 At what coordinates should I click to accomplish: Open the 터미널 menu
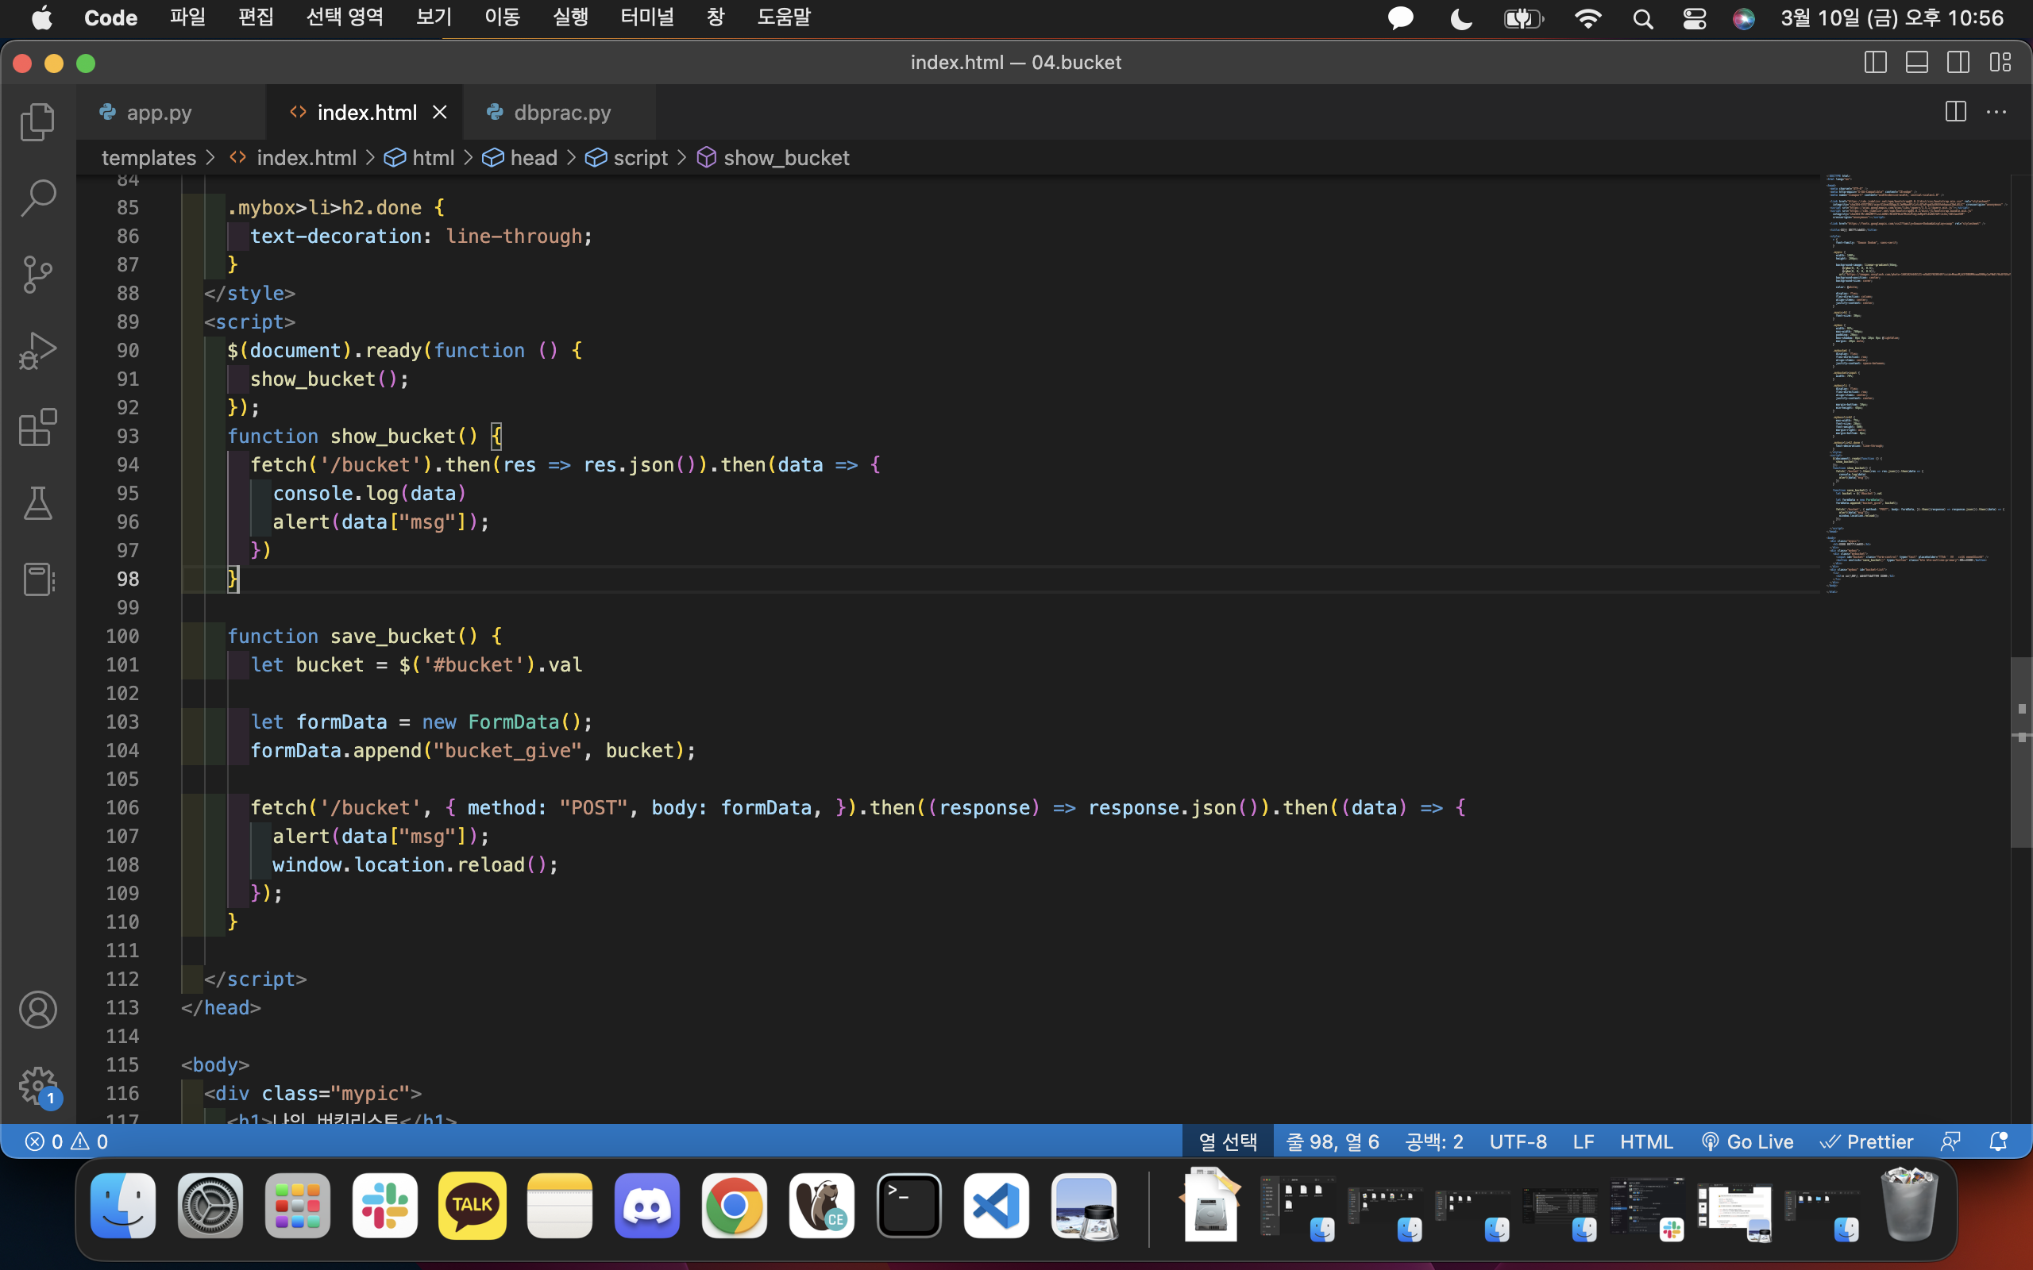(647, 17)
